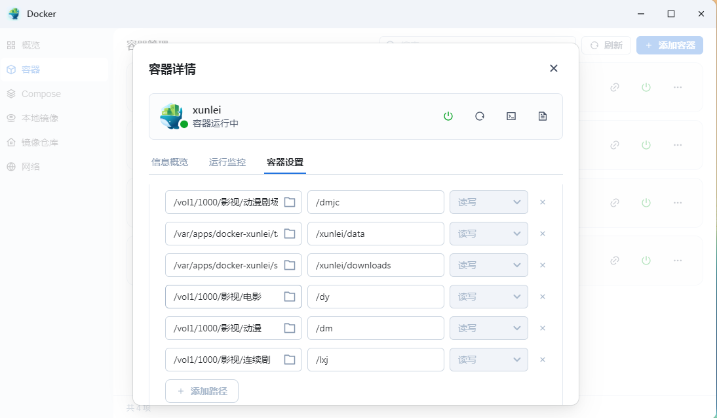Open permission dropdown for /xunlei/downloads row
The height and width of the screenshot is (418, 717).
coord(489,265)
